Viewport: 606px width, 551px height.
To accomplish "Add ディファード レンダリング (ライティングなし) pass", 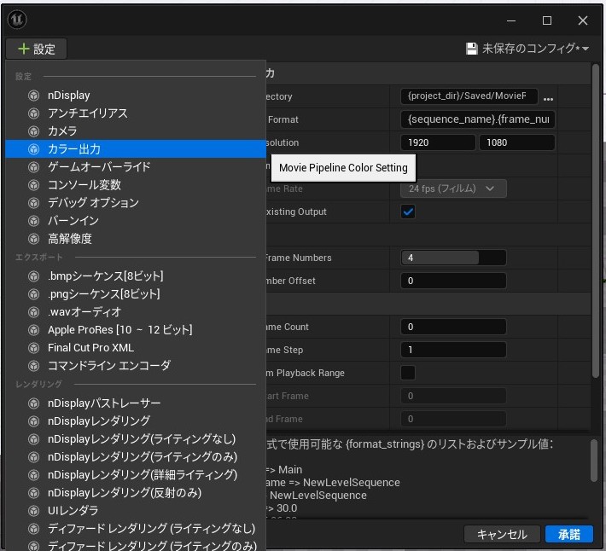I will [x=136, y=528].
